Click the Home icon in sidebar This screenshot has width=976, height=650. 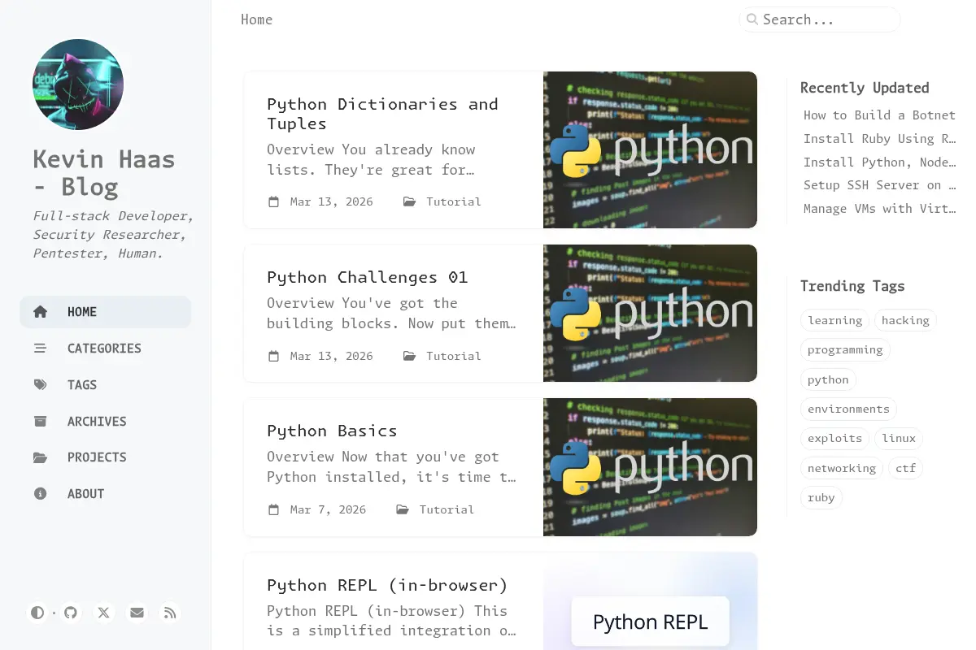pos(40,312)
